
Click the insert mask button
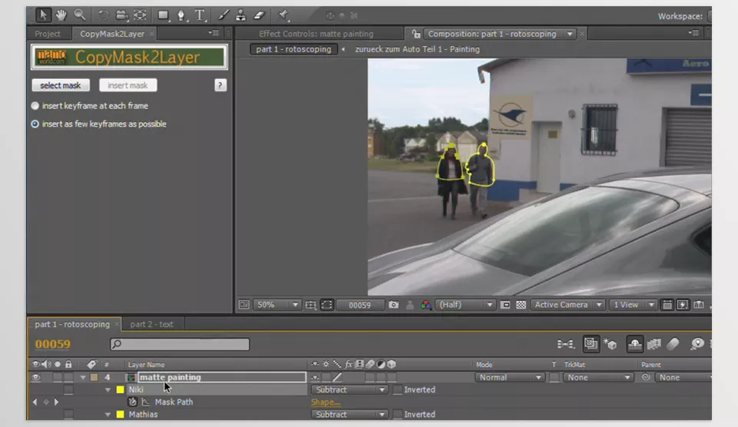pyautogui.click(x=128, y=85)
